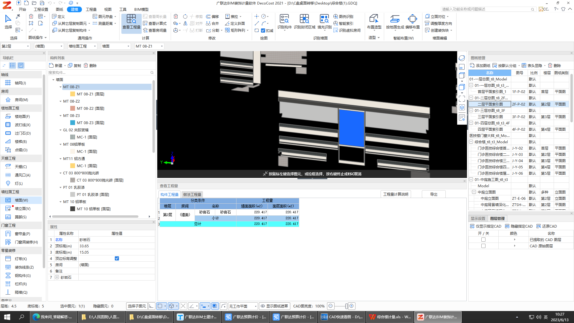Select 栏杆(R) in the navigation bar
Viewport: 574px width, 323px height.
click(21, 284)
